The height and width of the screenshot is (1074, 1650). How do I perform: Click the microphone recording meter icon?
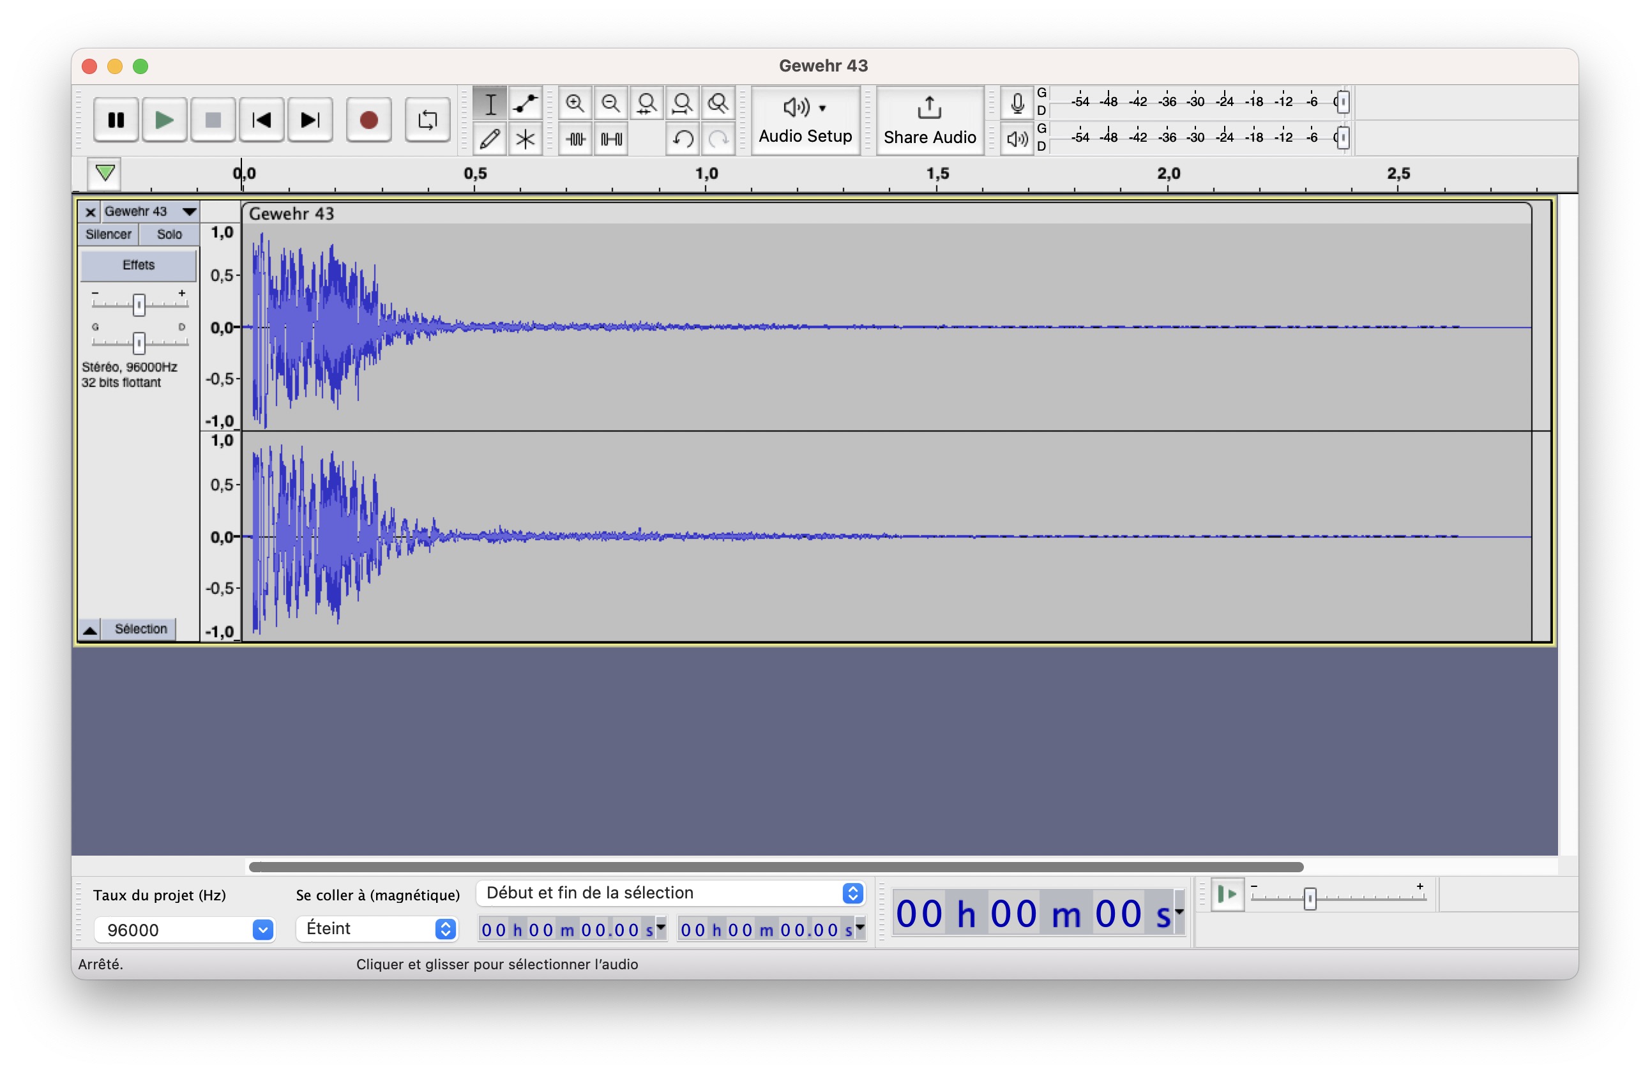[1017, 102]
